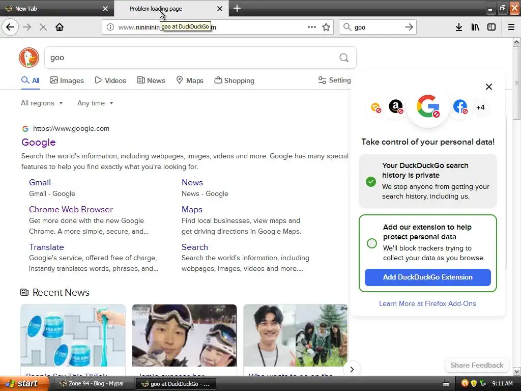This screenshot has width=521, height=391.
Task: Toggle the add extension circle checkbox
Action: click(x=372, y=243)
